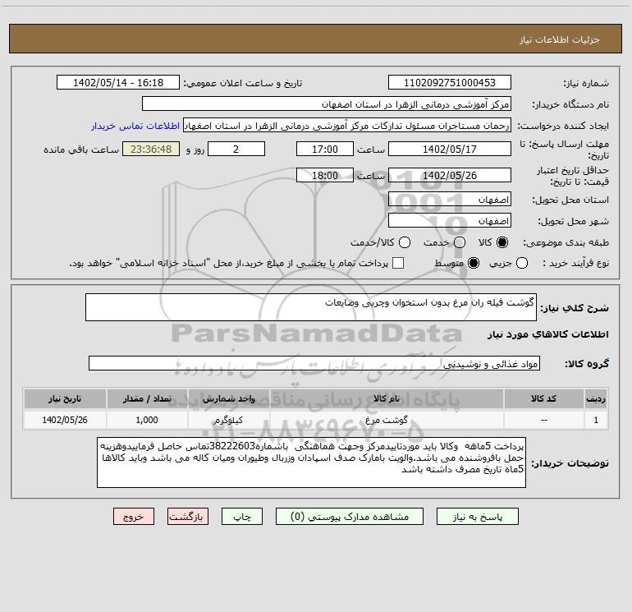Click the delivery province field اصفهان

[x=450, y=200]
